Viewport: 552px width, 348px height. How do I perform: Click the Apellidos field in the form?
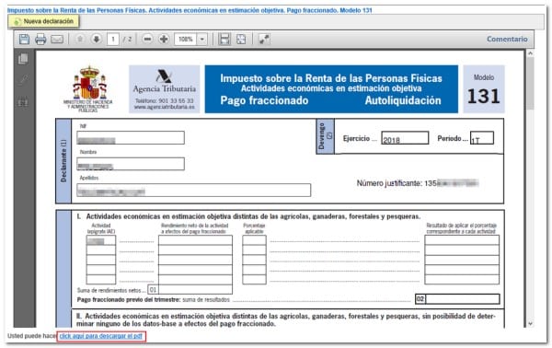[x=193, y=191]
